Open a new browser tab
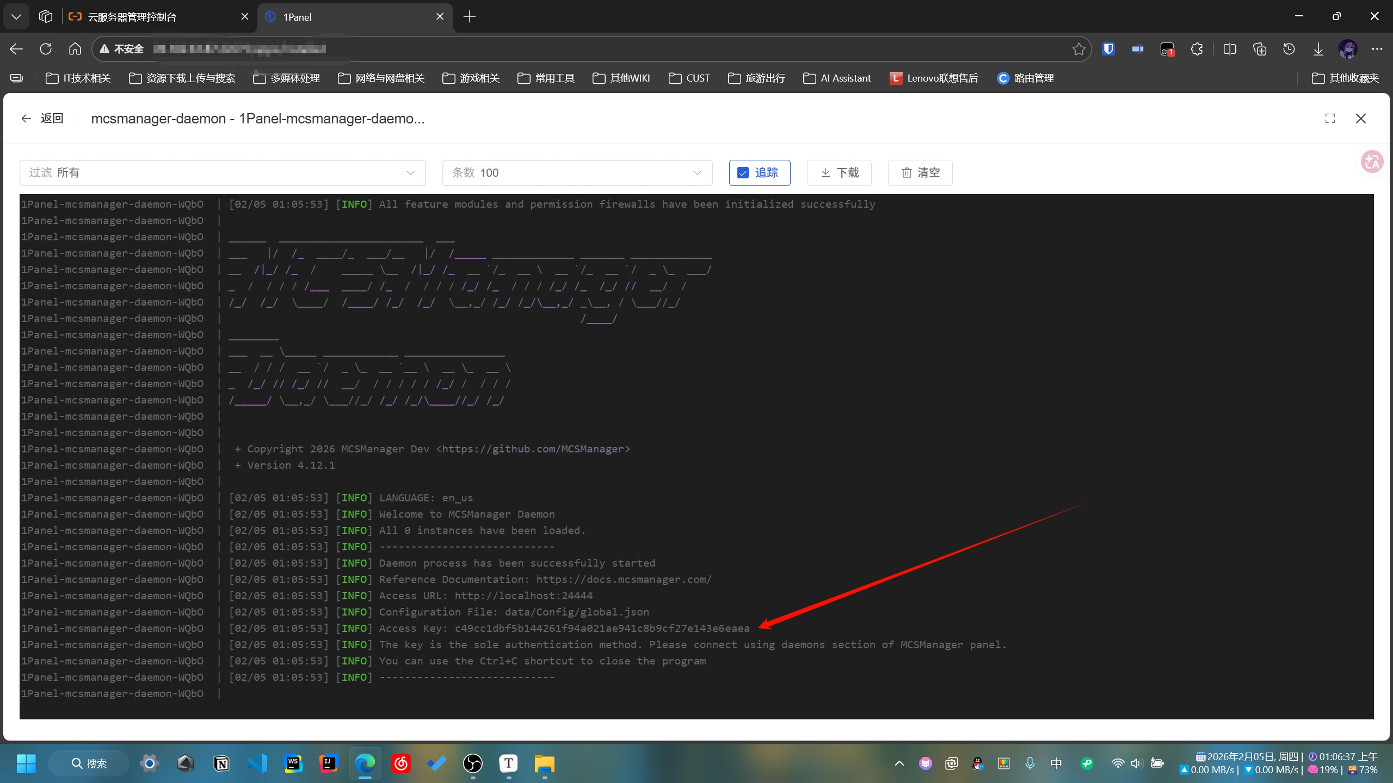This screenshot has height=783, width=1393. click(470, 17)
